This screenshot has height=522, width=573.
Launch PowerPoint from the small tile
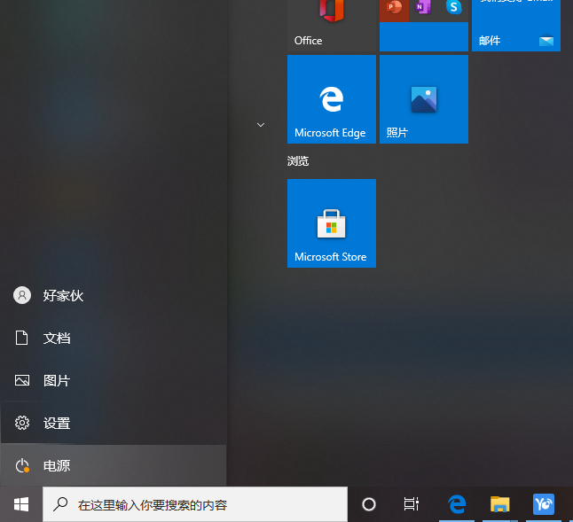[394, 7]
